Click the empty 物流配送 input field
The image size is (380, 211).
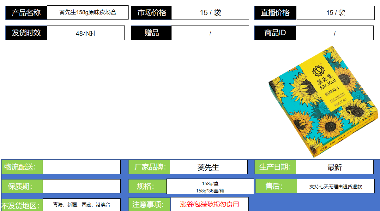pos(81,167)
